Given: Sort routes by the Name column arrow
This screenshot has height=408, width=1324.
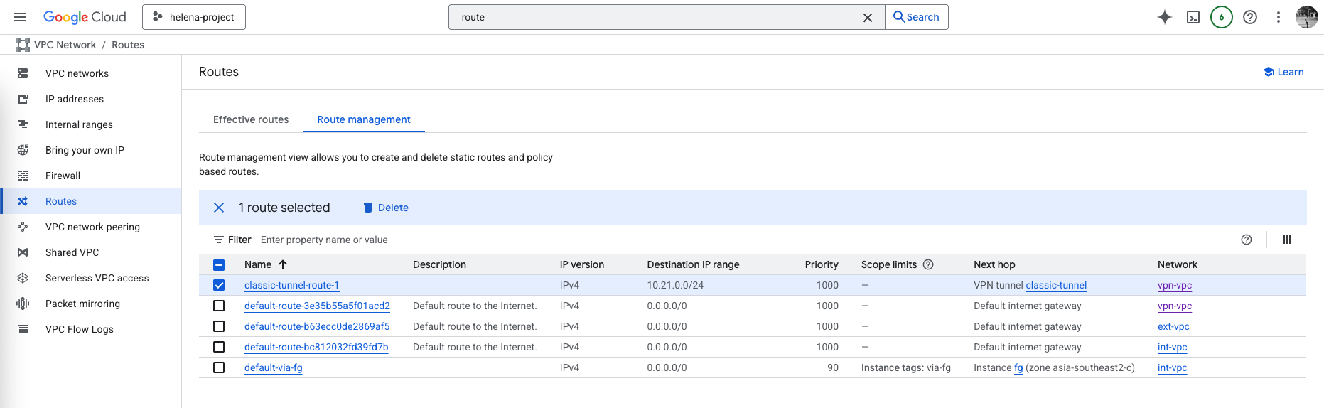Looking at the screenshot, I should (283, 264).
